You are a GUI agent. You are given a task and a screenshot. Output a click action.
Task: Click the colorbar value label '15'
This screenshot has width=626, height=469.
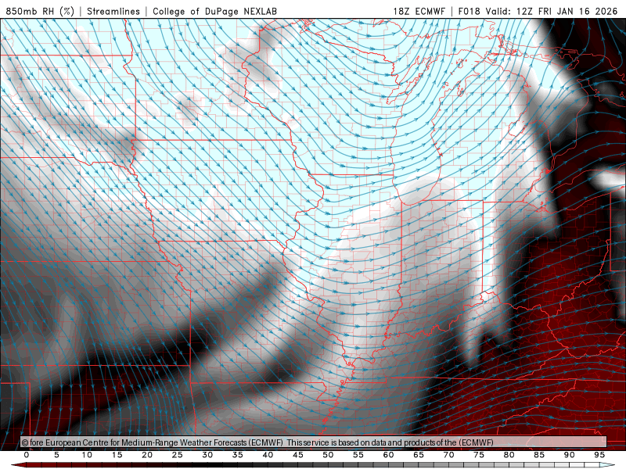click(x=117, y=455)
